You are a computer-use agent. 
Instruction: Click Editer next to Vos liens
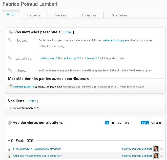pyautogui.click(x=32, y=101)
